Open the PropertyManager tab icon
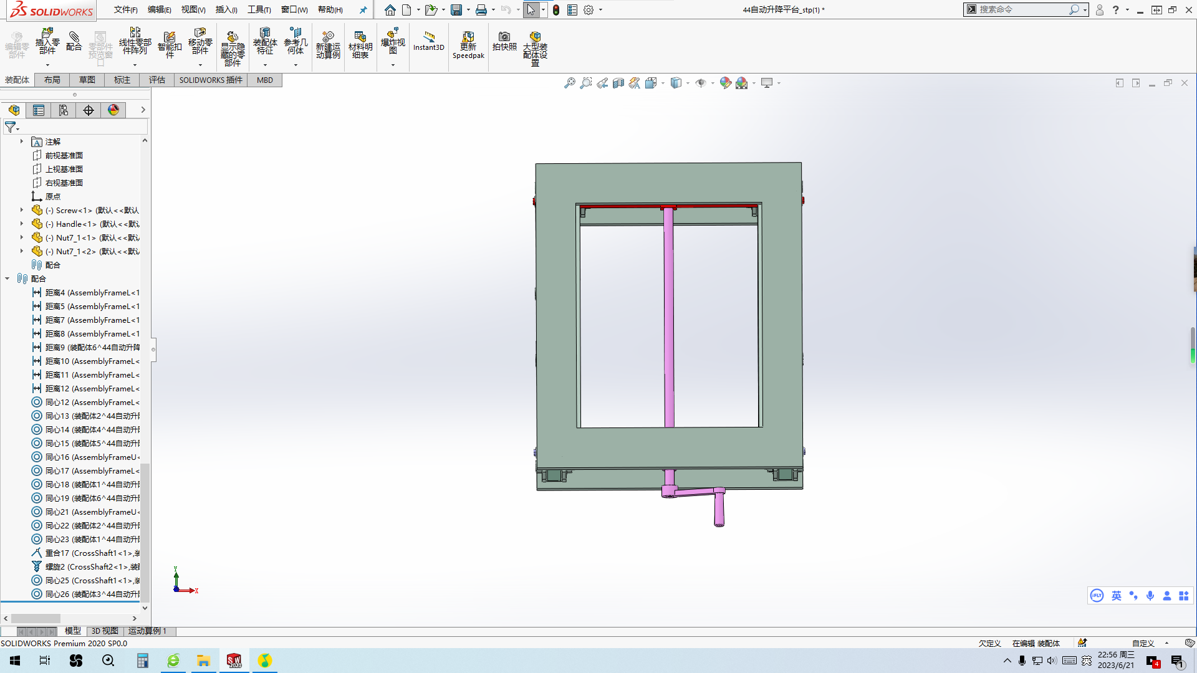 39,110
